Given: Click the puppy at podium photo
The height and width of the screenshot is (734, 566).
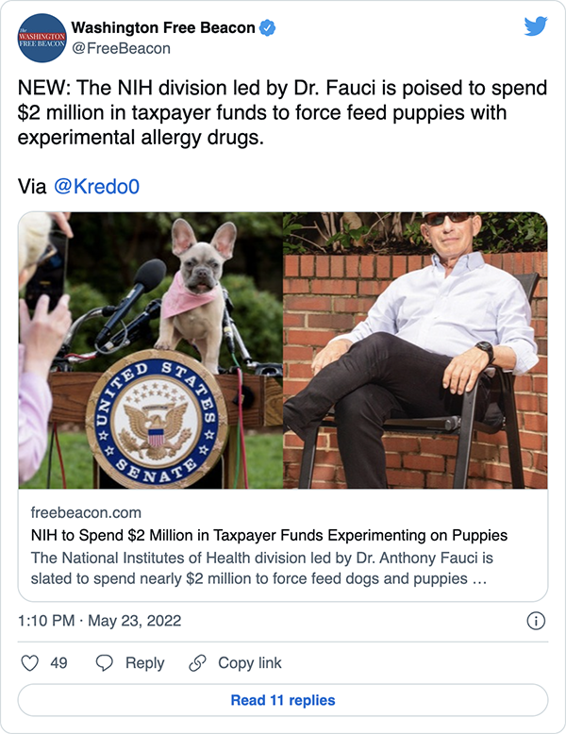Looking at the screenshot, I should click(151, 350).
